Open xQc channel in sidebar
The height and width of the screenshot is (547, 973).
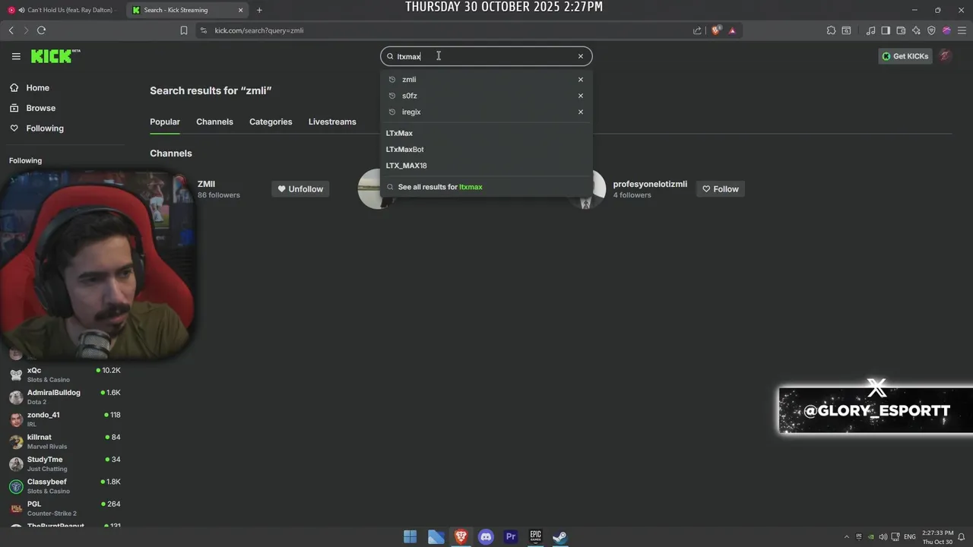pyautogui.click(x=65, y=375)
